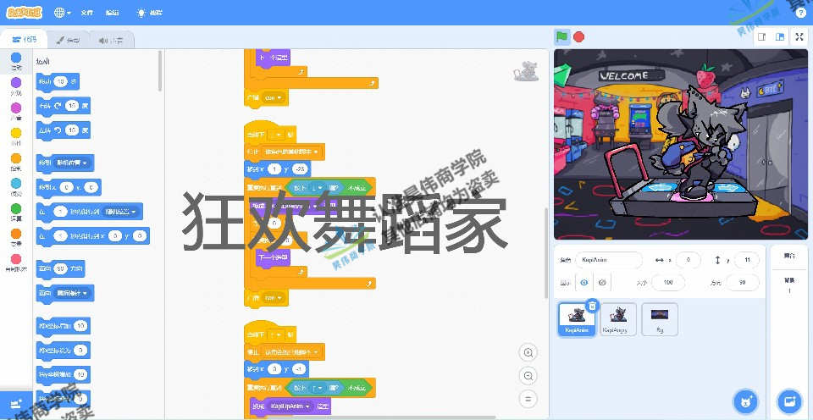Delete KapiAnim sprite using its trash badge
Viewport: 813px width, 420px height.
pos(593,306)
